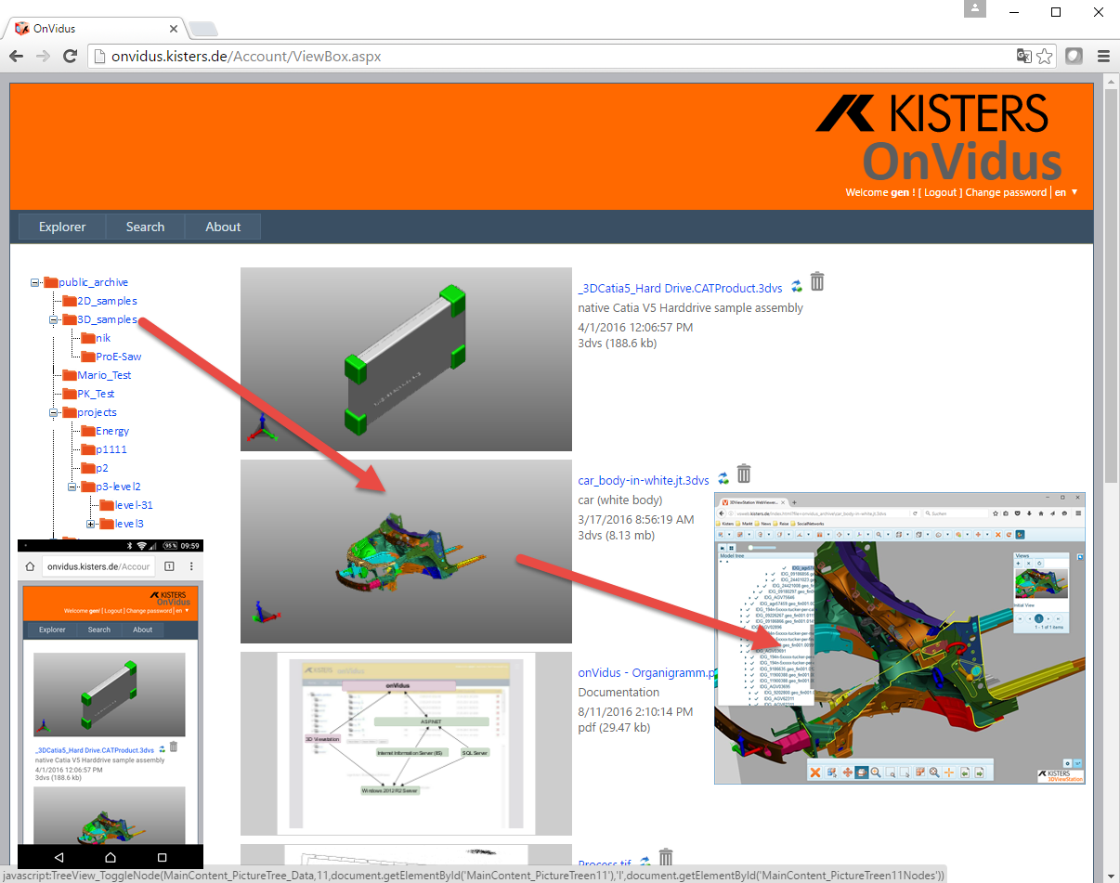Viewport: 1120px width, 883px height.
Task: Toggle checkbox for IDG_AGV03695 in Model tree
Action: (752, 687)
